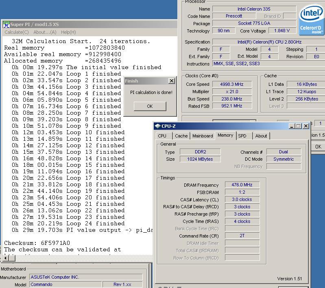The height and width of the screenshot is (288, 325).
Task: Click the Checksum: 6F5971A0 line in Super PI
Action: (x=37, y=243)
